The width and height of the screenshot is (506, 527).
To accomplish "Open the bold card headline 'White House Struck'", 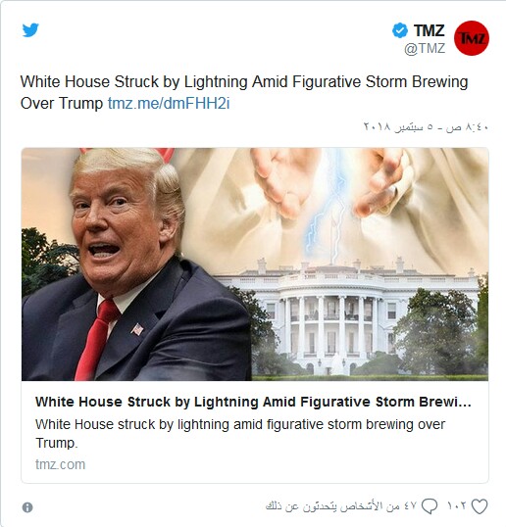I will (253, 402).
